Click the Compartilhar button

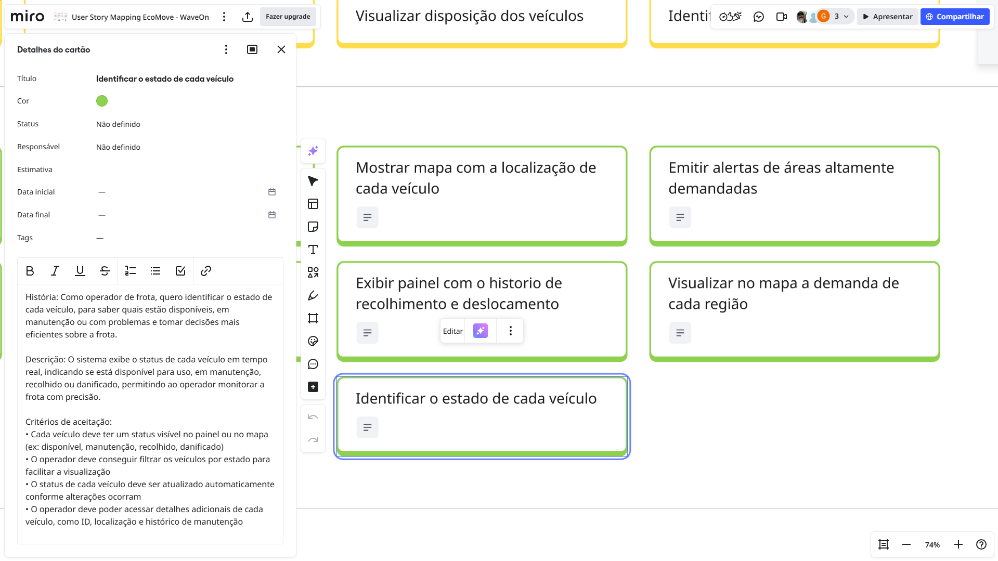pyautogui.click(x=954, y=17)
